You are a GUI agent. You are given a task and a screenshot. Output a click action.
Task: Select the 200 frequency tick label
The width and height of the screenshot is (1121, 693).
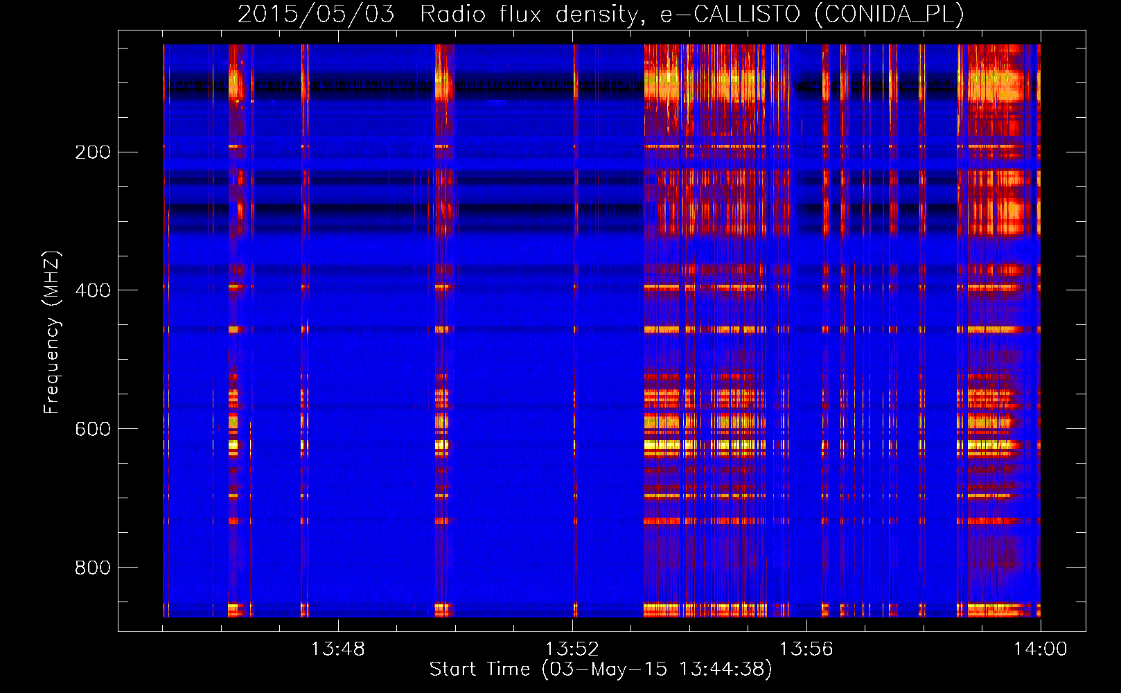click(93, 152)
